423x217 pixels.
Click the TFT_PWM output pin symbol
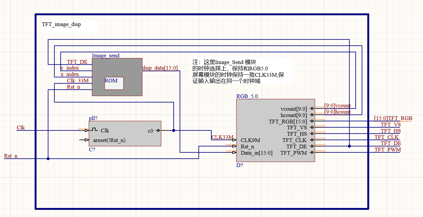tap(312, 153)
